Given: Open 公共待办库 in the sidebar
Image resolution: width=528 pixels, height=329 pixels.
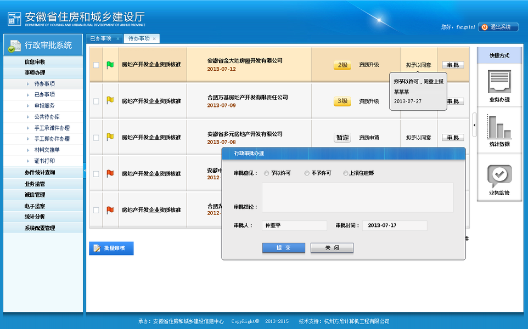Looking at the screenshot, I should pyautogui.click(x=43, y=117).
